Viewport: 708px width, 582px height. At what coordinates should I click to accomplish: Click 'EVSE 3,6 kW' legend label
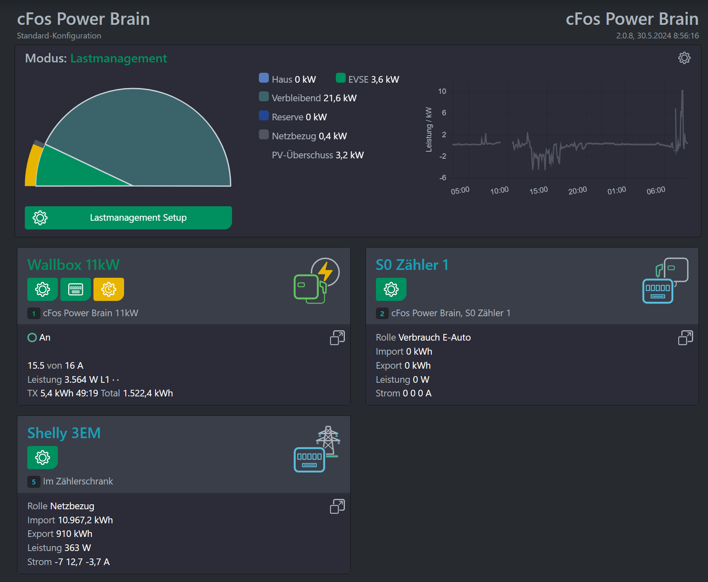pyautogui.click(x=374, y=79)
